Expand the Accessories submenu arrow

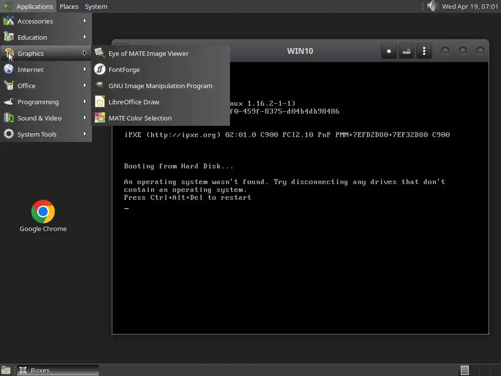(85, 21)
